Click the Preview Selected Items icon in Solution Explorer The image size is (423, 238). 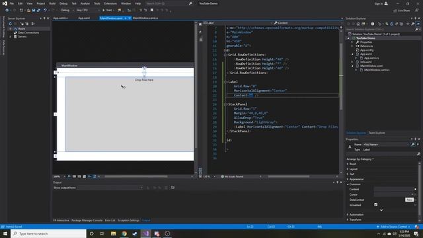click(418, 24)
